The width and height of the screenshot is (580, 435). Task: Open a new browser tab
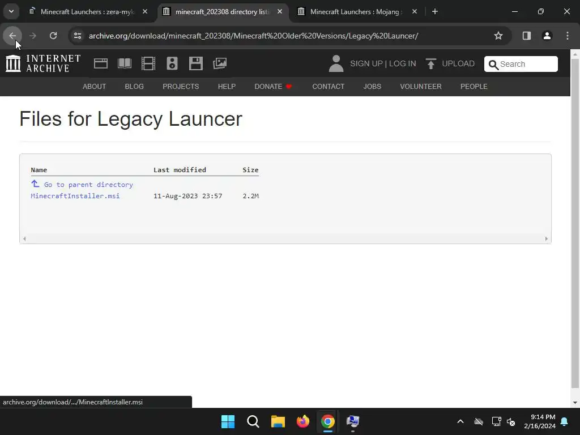pos(435,11)
